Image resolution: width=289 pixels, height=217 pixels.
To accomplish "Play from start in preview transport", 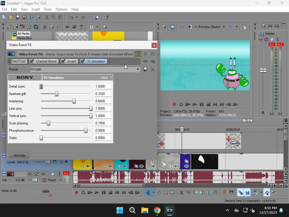I will click(188, 104).
